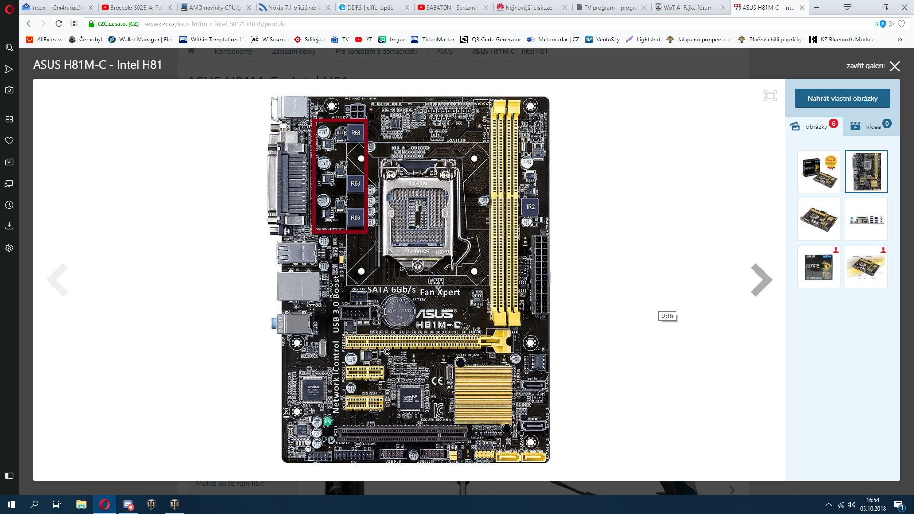Open Bookmarks heart in the sidebar
This screenshot has height=514, width=914.
click(x=9, y=141)
